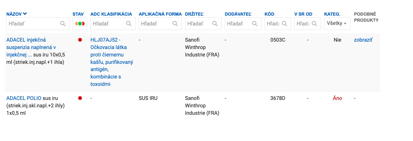Click the magnifier icon in Držiteľ filter

215,24
